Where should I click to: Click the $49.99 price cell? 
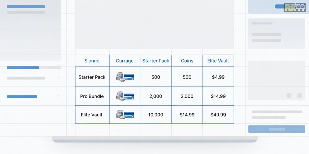218,115
